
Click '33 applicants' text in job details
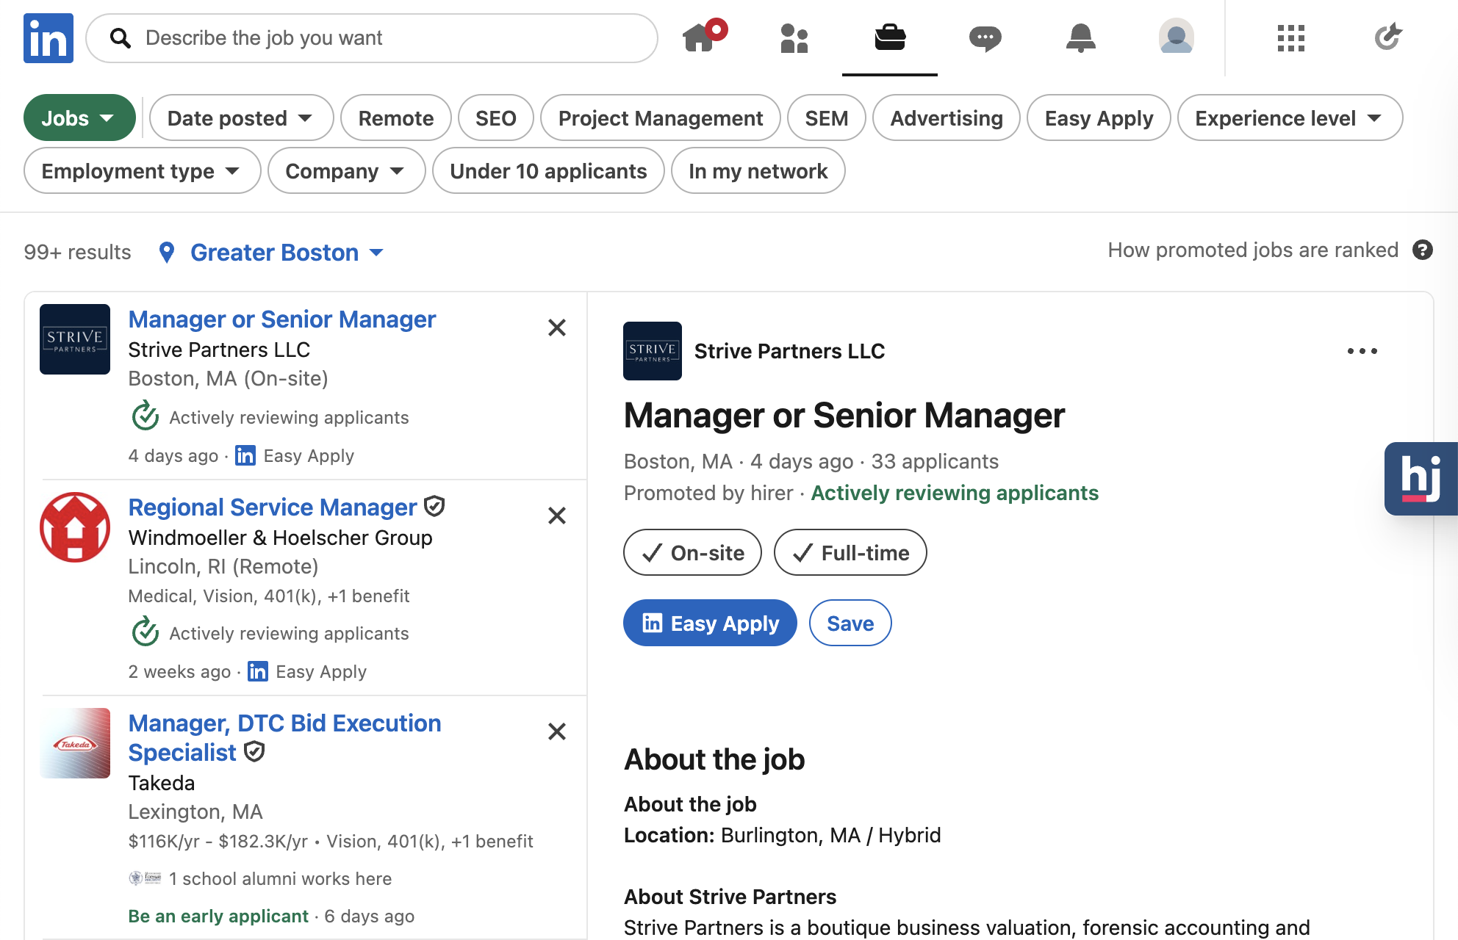click(935, 461)
